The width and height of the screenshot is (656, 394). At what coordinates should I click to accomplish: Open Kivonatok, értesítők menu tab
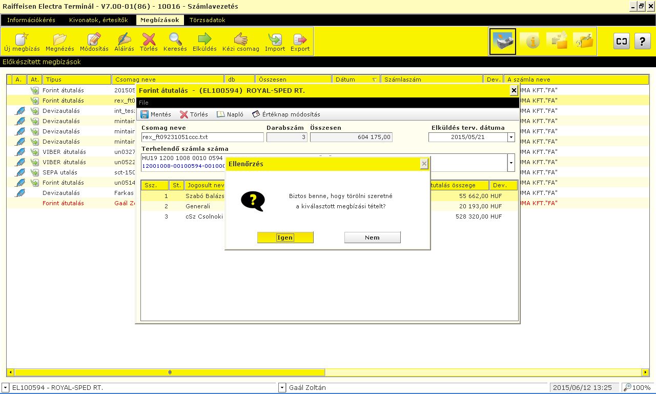pyautogui.click(x=98, y=20)
